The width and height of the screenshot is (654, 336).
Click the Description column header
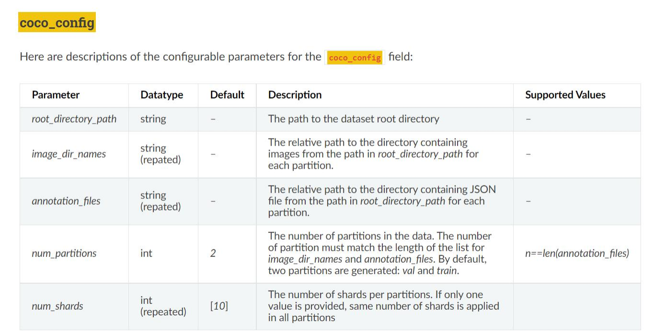pyautogui.click(x=295, y=95)
